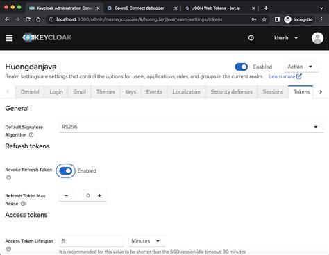Toggle the browser side panel icon
This screenshot has width=329, height=255.
pos(277,19)
